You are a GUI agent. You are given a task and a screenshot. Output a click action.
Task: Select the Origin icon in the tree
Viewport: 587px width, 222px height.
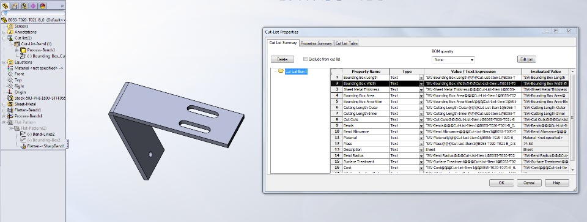tap(10, 92)
